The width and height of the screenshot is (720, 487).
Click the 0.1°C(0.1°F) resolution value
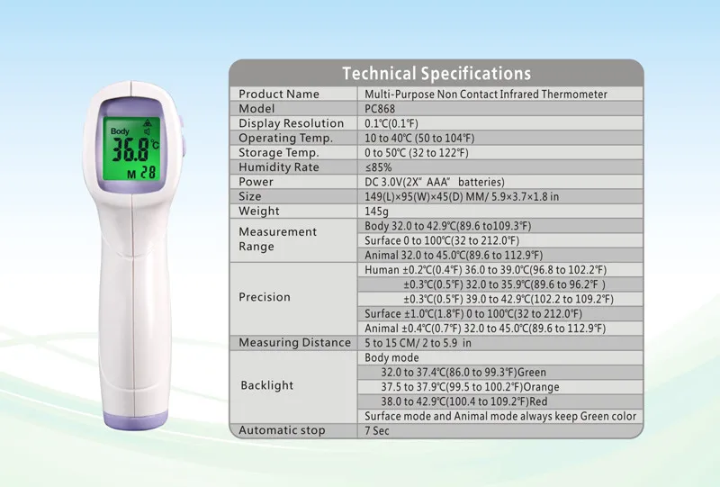(391, 123)
